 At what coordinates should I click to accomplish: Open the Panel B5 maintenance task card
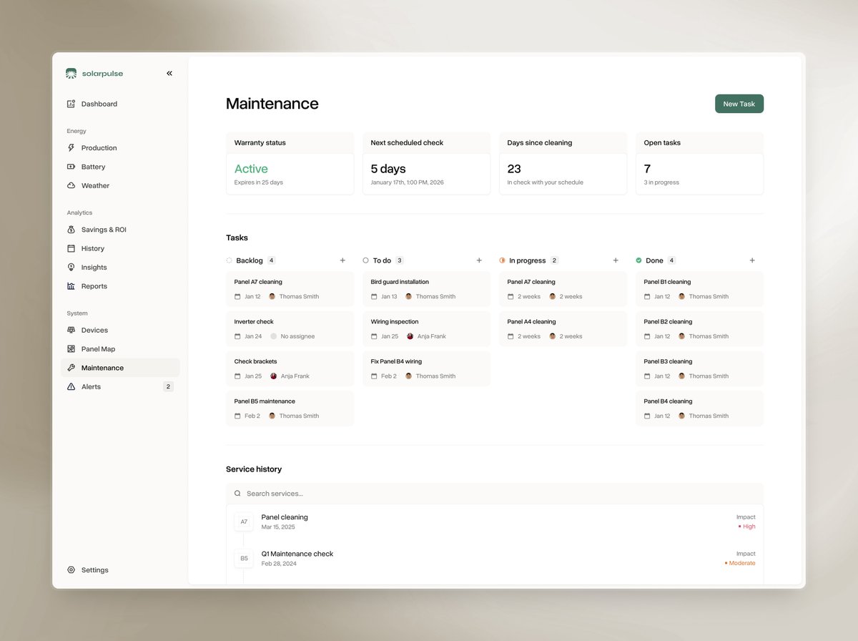click(290, 408)
